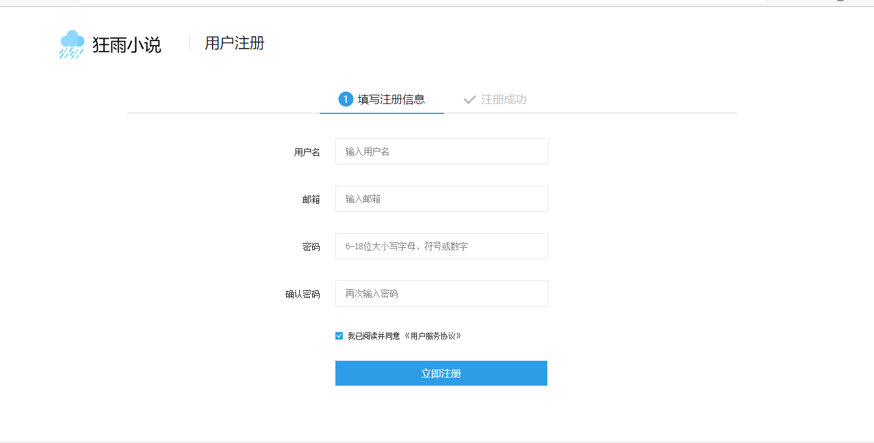
Task: Focus the 输入邮箱 email input box
Action: (x=441, y=198)
